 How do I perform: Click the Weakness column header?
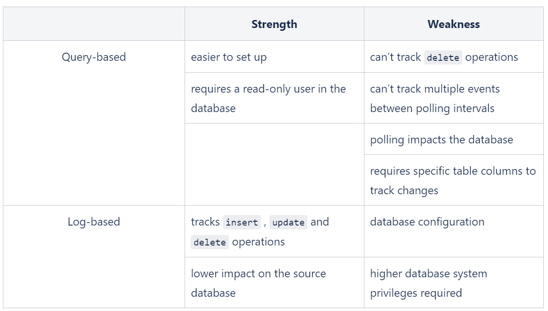click(x=454, y=24)
